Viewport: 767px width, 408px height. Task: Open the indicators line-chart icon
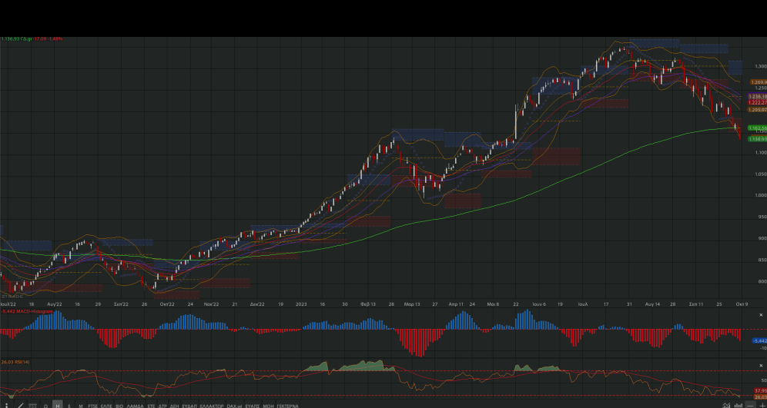pyautogui.click(x=726, y=405)
